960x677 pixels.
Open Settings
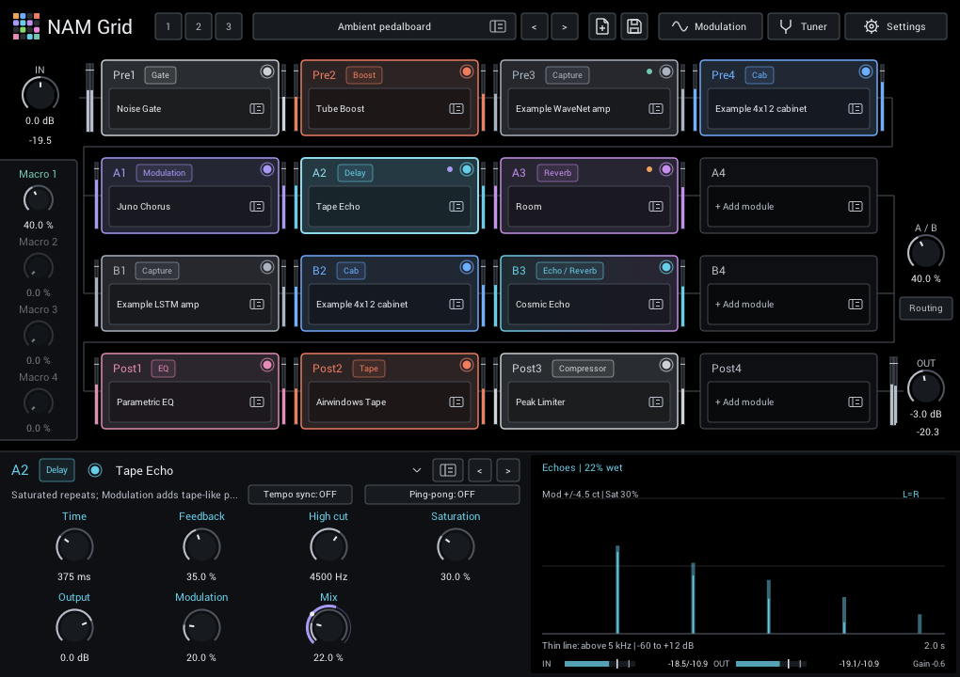click(x=896, y=26)
